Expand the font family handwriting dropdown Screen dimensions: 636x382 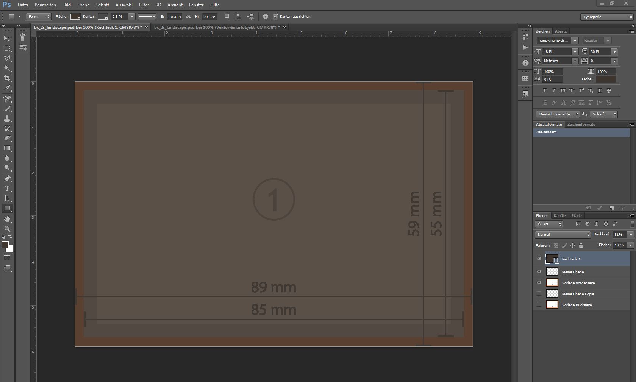click(x=575, y=41)
